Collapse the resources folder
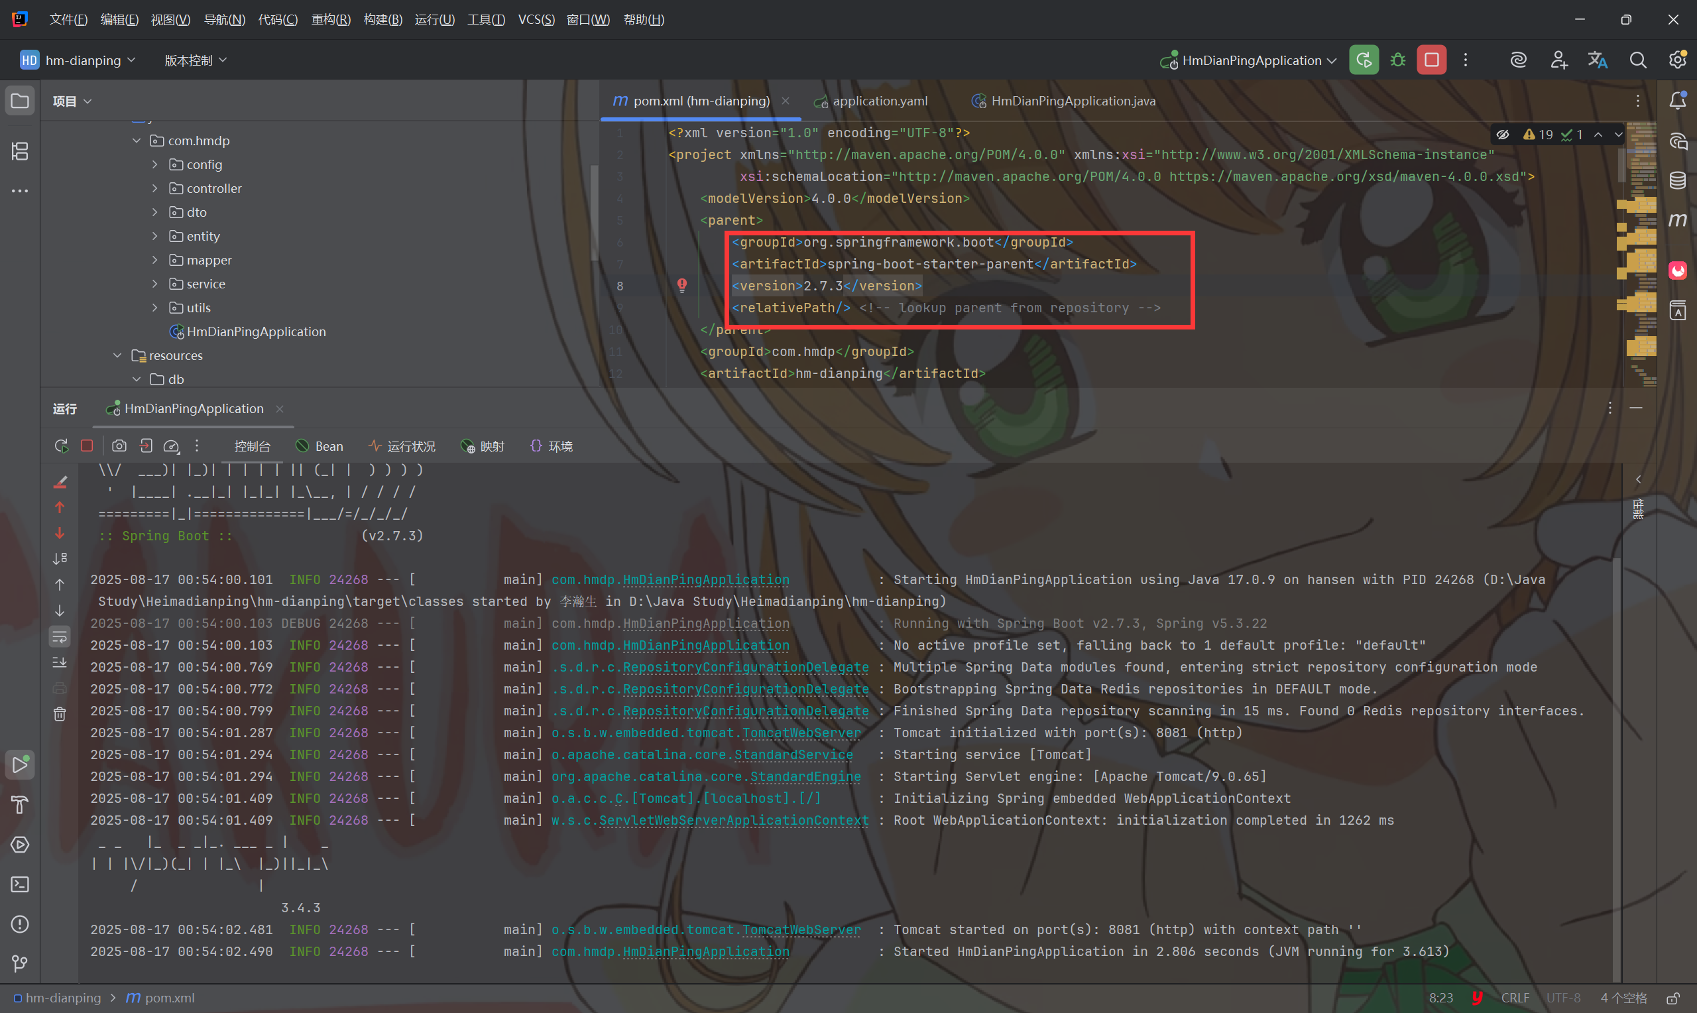 click(117, 355)
